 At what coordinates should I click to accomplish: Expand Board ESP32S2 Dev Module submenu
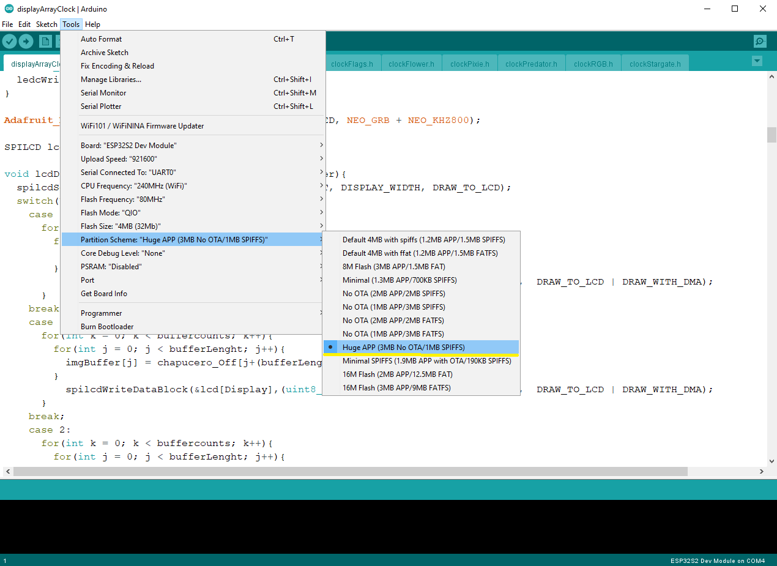pyautogui.click(x=193, y=146)
